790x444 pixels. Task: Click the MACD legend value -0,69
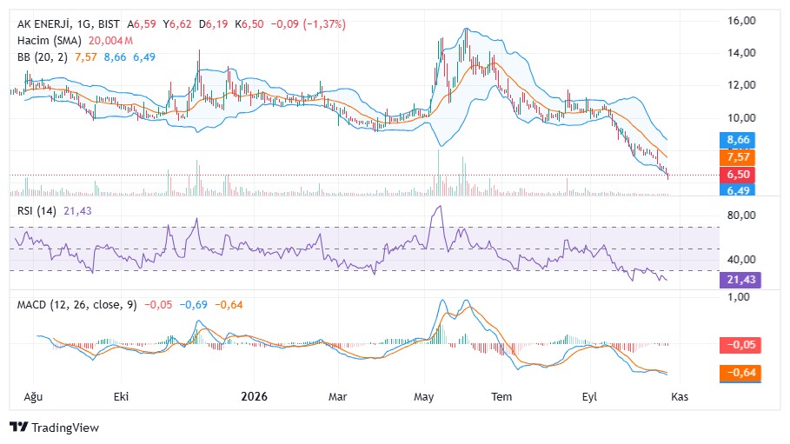click(194, 304)
